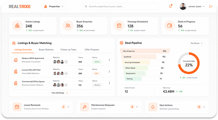Image resolution: width=218 pixels, height=120 pixels.
Task: Click the Review status badge
Action: pyautogui.click(x=97, y=85)
